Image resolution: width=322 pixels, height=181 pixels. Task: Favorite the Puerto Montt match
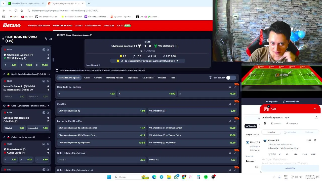(48, 144)
